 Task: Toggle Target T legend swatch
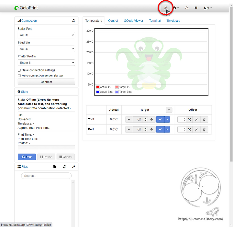point(117,87)
